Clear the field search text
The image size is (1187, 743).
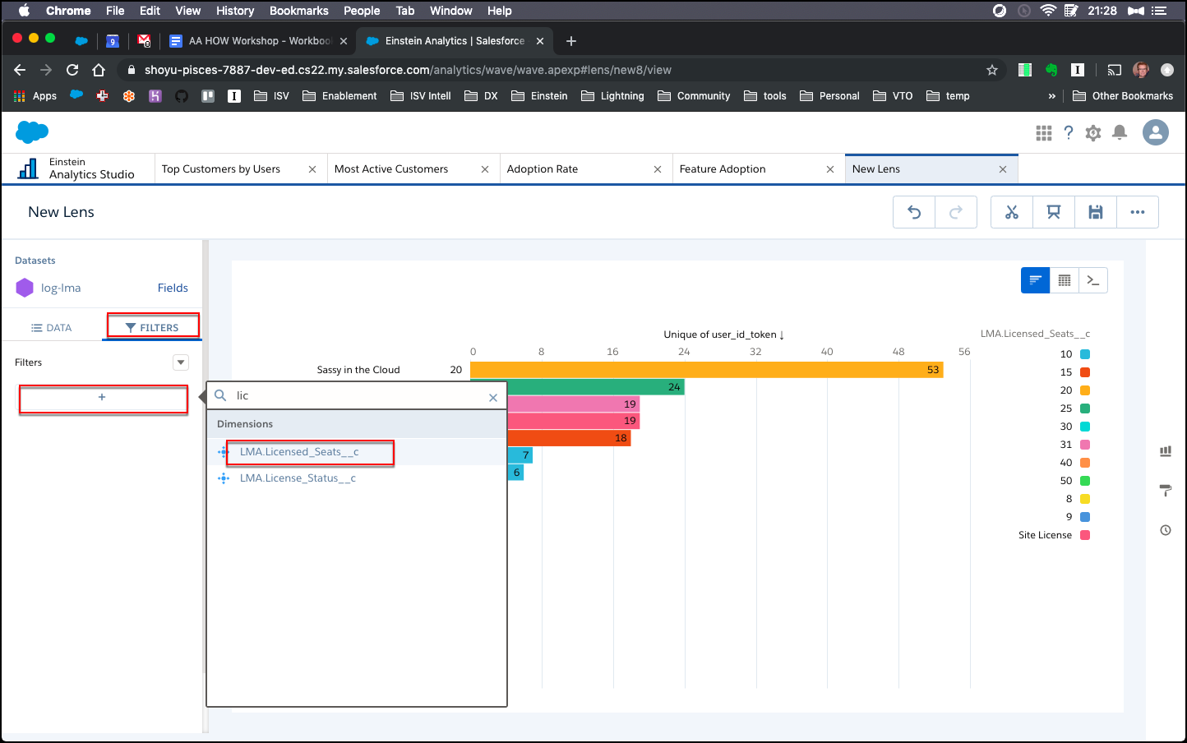pos(493,398)
